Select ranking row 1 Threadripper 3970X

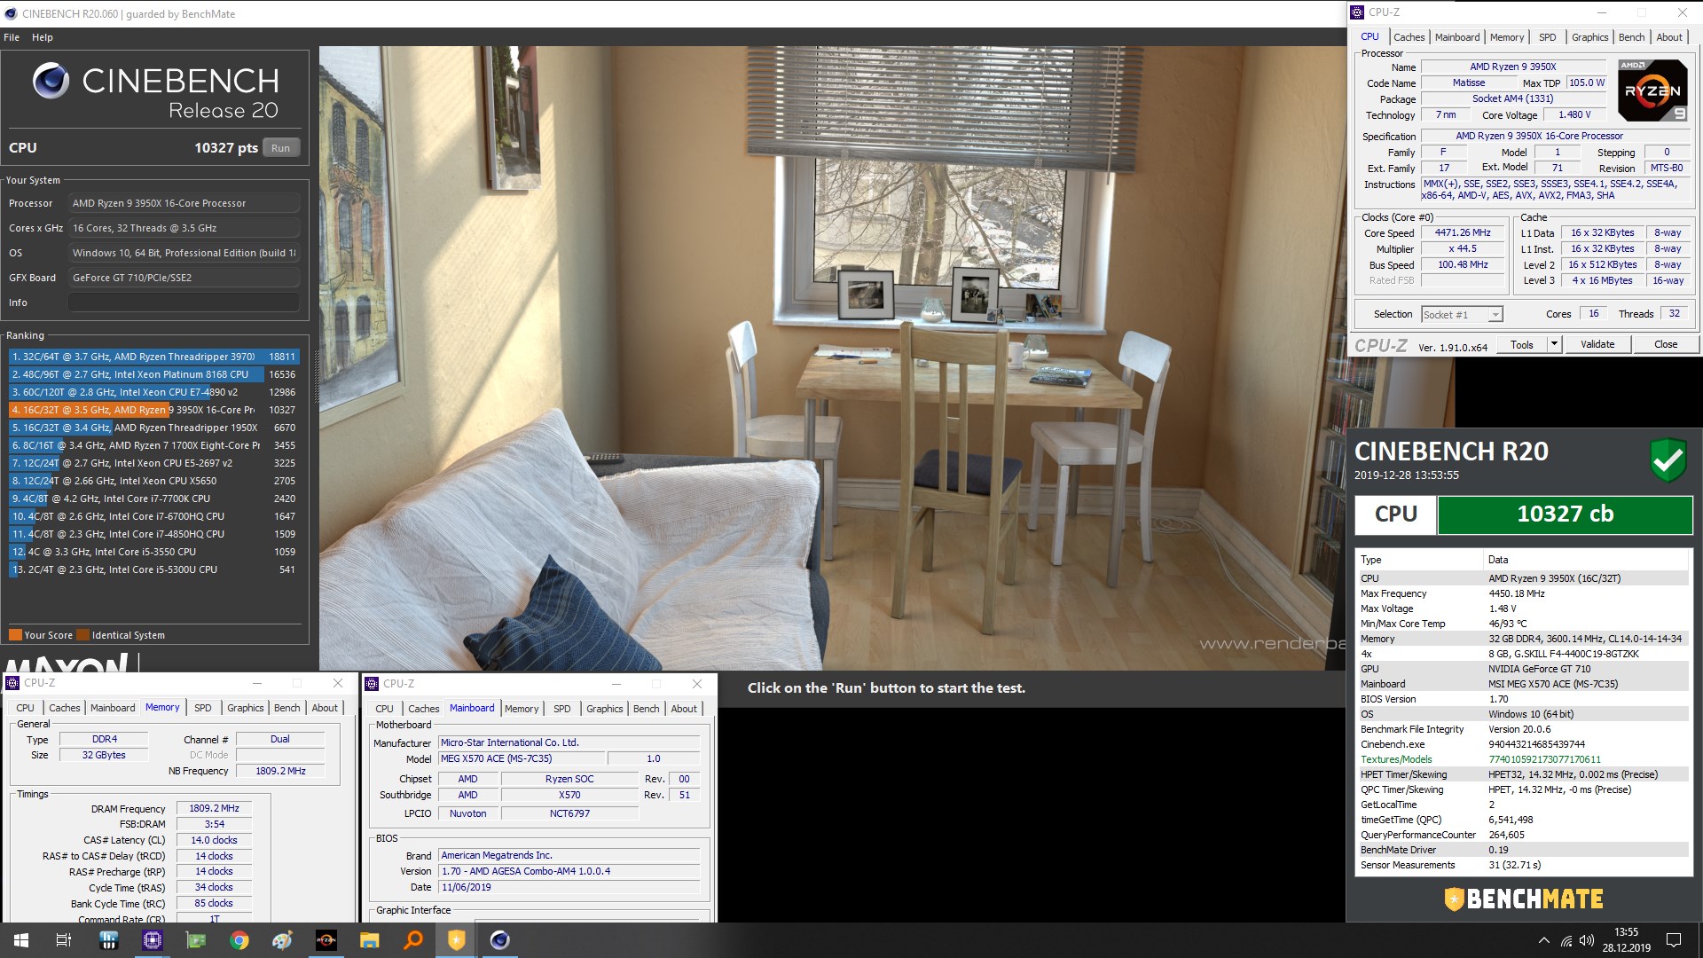click(x=154, y=357)
